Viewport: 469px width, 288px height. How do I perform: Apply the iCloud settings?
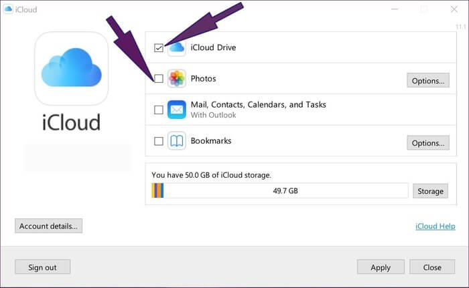click(381, 267)
